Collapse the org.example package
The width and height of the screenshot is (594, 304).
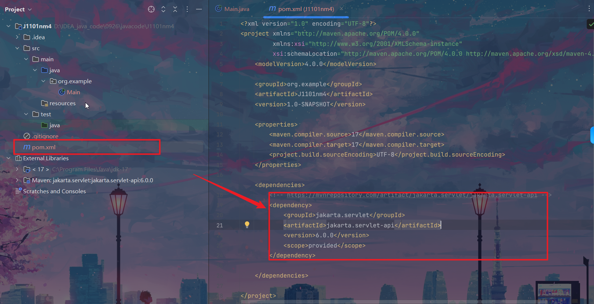click(x=44, y=81)
